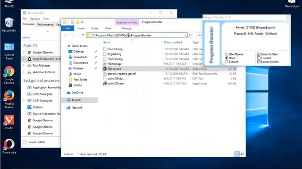Expand Google Chrome app in Task Manager
302x169 pixels.
point(24,52)
